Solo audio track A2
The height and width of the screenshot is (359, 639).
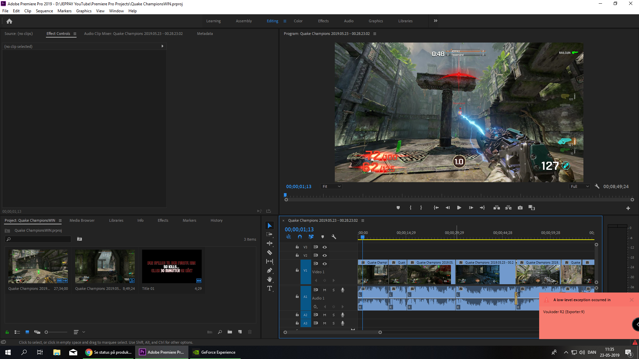point(333,315)
